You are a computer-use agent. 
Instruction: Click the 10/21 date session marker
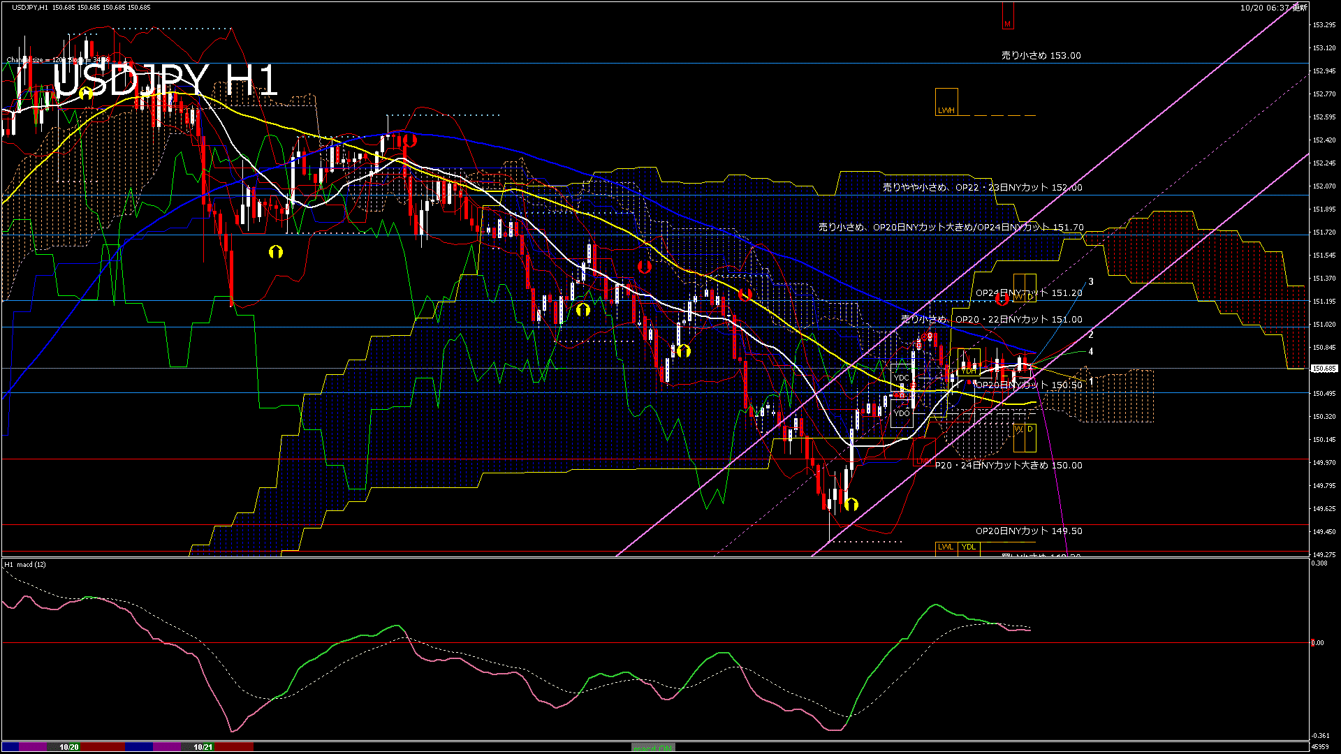click(203, 747)
